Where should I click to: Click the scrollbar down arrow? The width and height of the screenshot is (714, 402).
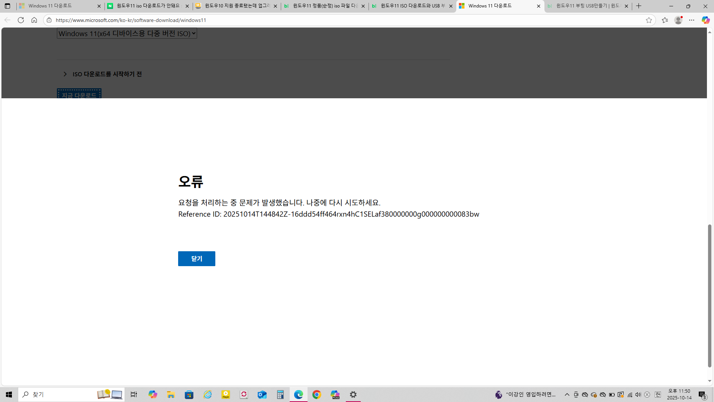click(710, 381)
